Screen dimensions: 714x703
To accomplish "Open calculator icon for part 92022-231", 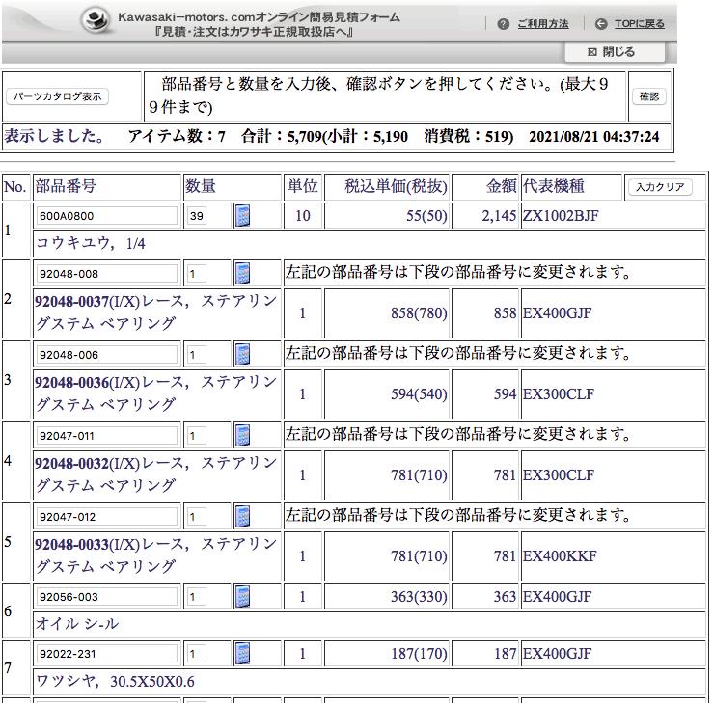I will (x=242, y=654).
